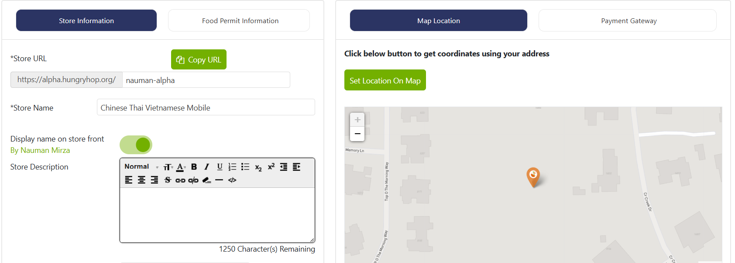Click the HTML source code icon
Viewport: 735px width, 263px height.
232,180
